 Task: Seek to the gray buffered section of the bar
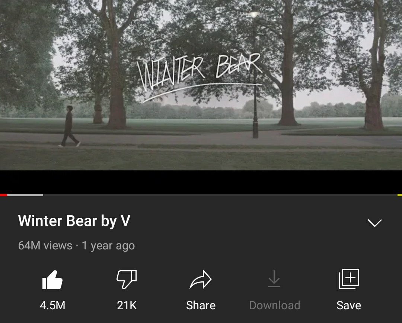click(x=25, y=195)
